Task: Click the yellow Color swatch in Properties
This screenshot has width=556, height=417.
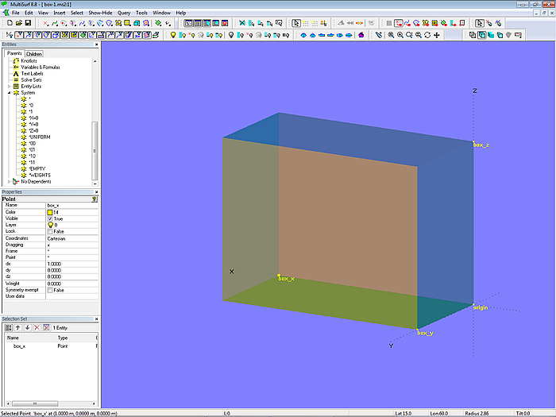Action: click(50, 212)
